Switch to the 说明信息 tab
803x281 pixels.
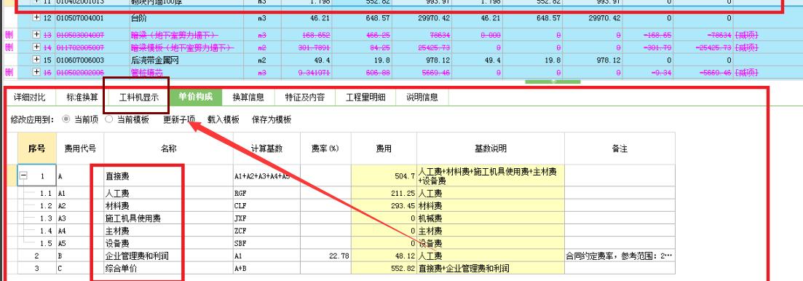[423, 97]
